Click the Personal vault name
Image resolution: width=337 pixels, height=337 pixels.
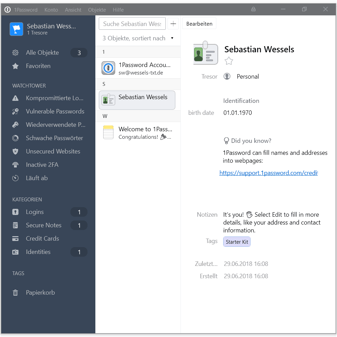(x=247, y=77)
